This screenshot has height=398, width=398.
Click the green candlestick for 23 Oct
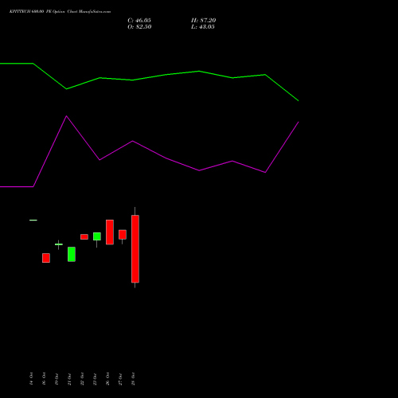97,236
